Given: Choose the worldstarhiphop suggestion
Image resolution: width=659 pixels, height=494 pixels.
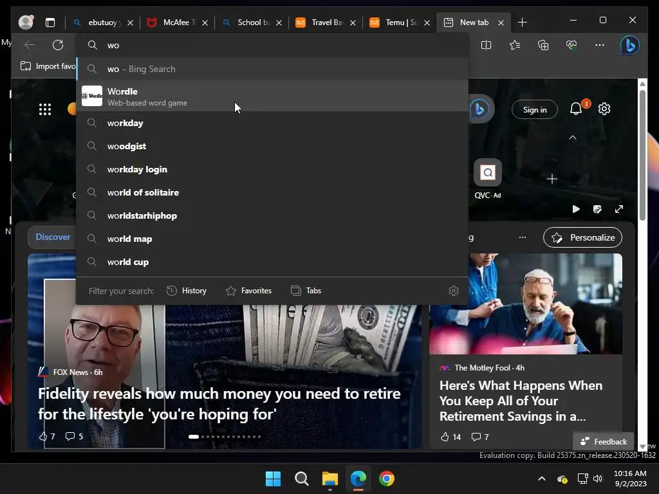Looking at the screenshot, I should point(272,215).
